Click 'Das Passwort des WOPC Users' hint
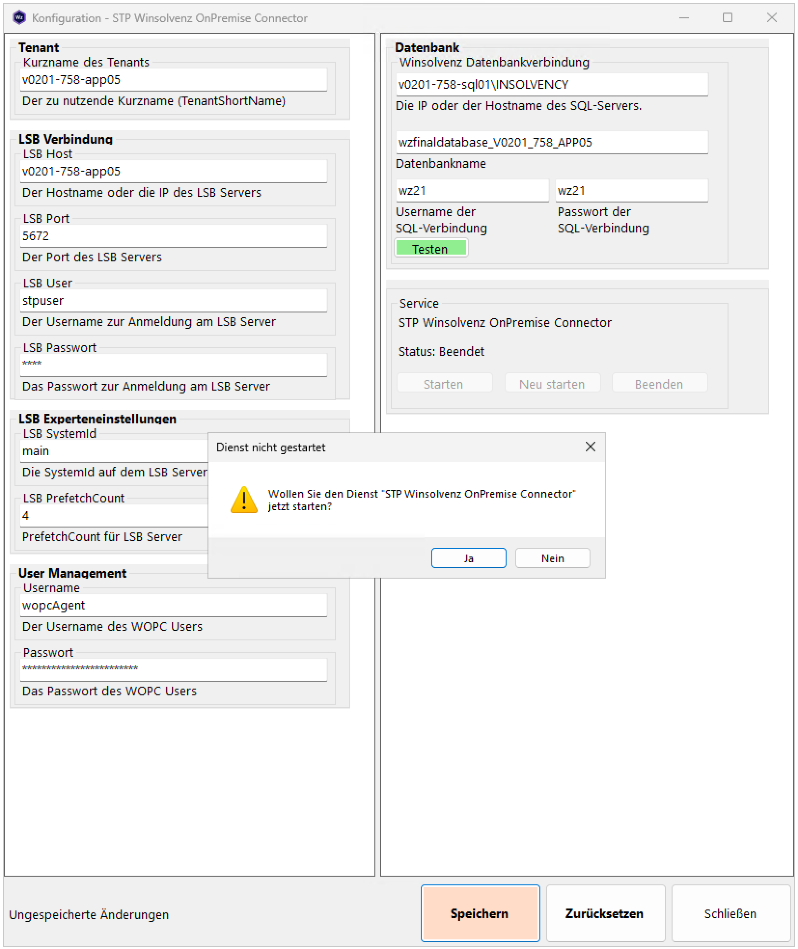This screenshot has width=798, height=949. pos(110,691)
